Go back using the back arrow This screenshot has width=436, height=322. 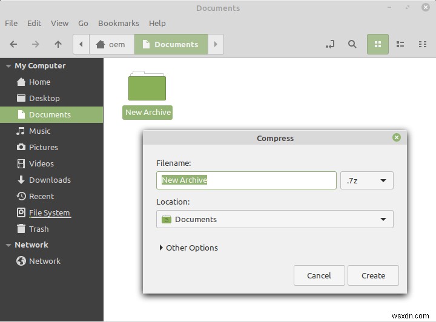tap(14, 44)
